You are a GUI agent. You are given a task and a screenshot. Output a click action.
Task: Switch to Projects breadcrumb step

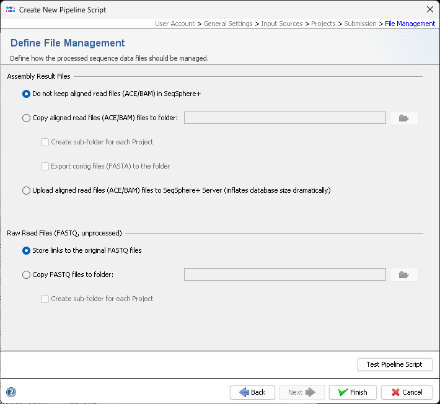pos(323,24)
